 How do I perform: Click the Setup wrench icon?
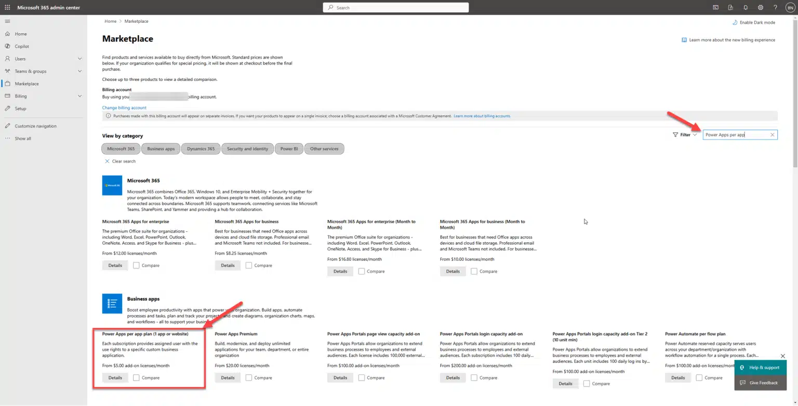tap(7, 108)
